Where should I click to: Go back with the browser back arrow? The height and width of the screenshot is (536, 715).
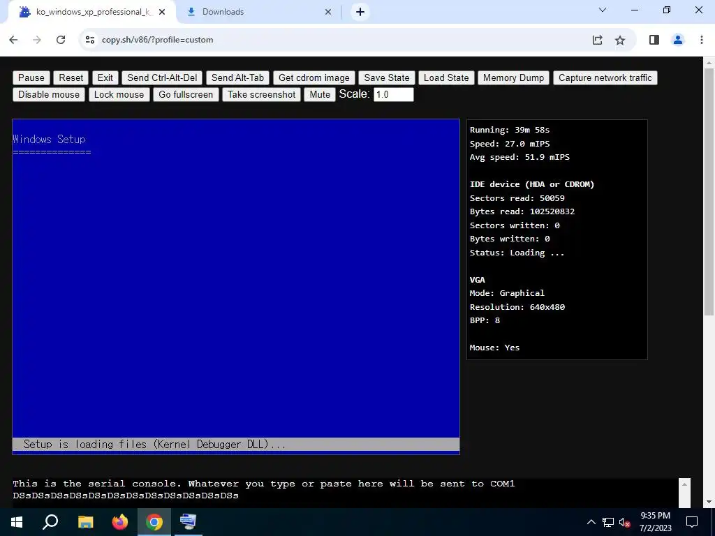pos(13,40)
